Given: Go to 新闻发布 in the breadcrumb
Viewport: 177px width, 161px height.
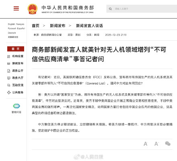Looking at the screenshot, I should [x=58, y=26].
